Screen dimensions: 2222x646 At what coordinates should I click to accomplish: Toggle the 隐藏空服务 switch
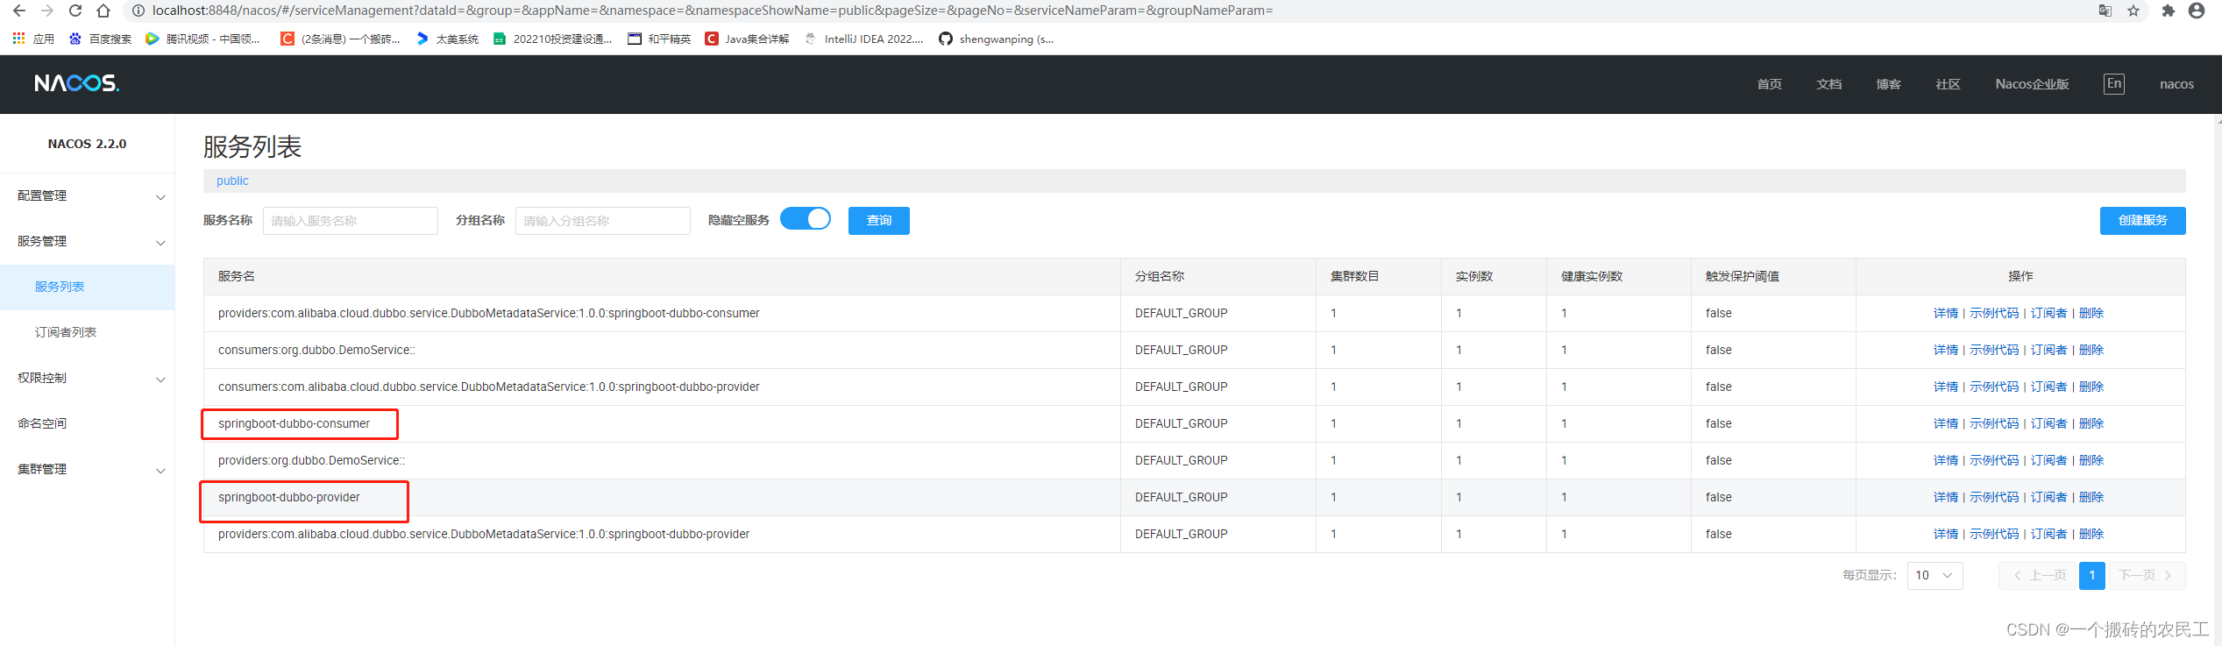click(806, 219)
